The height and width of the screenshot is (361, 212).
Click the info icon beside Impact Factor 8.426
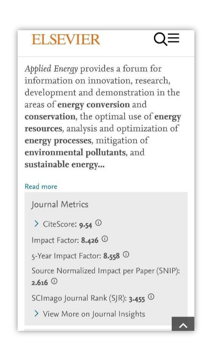[x=105, y=239]
